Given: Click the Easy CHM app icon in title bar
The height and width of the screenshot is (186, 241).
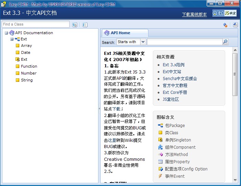Looking at the screenshot, I should pyautogui.click(x=3, y=4).
